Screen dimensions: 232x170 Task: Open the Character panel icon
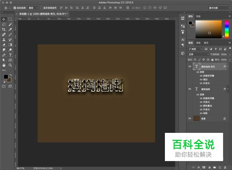183,40
